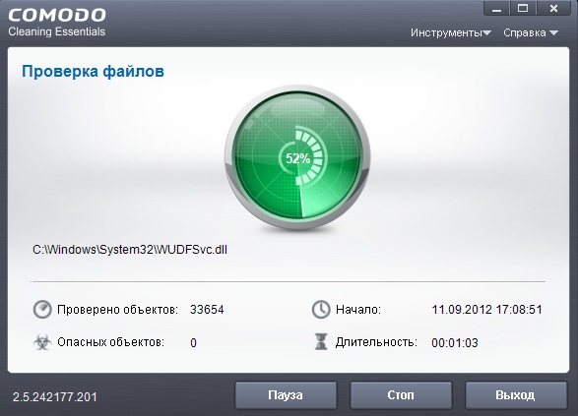This screenshot has width=578, height=416.
Task: Click the biohazard threats icon
Action: click(x=42, y=342)
